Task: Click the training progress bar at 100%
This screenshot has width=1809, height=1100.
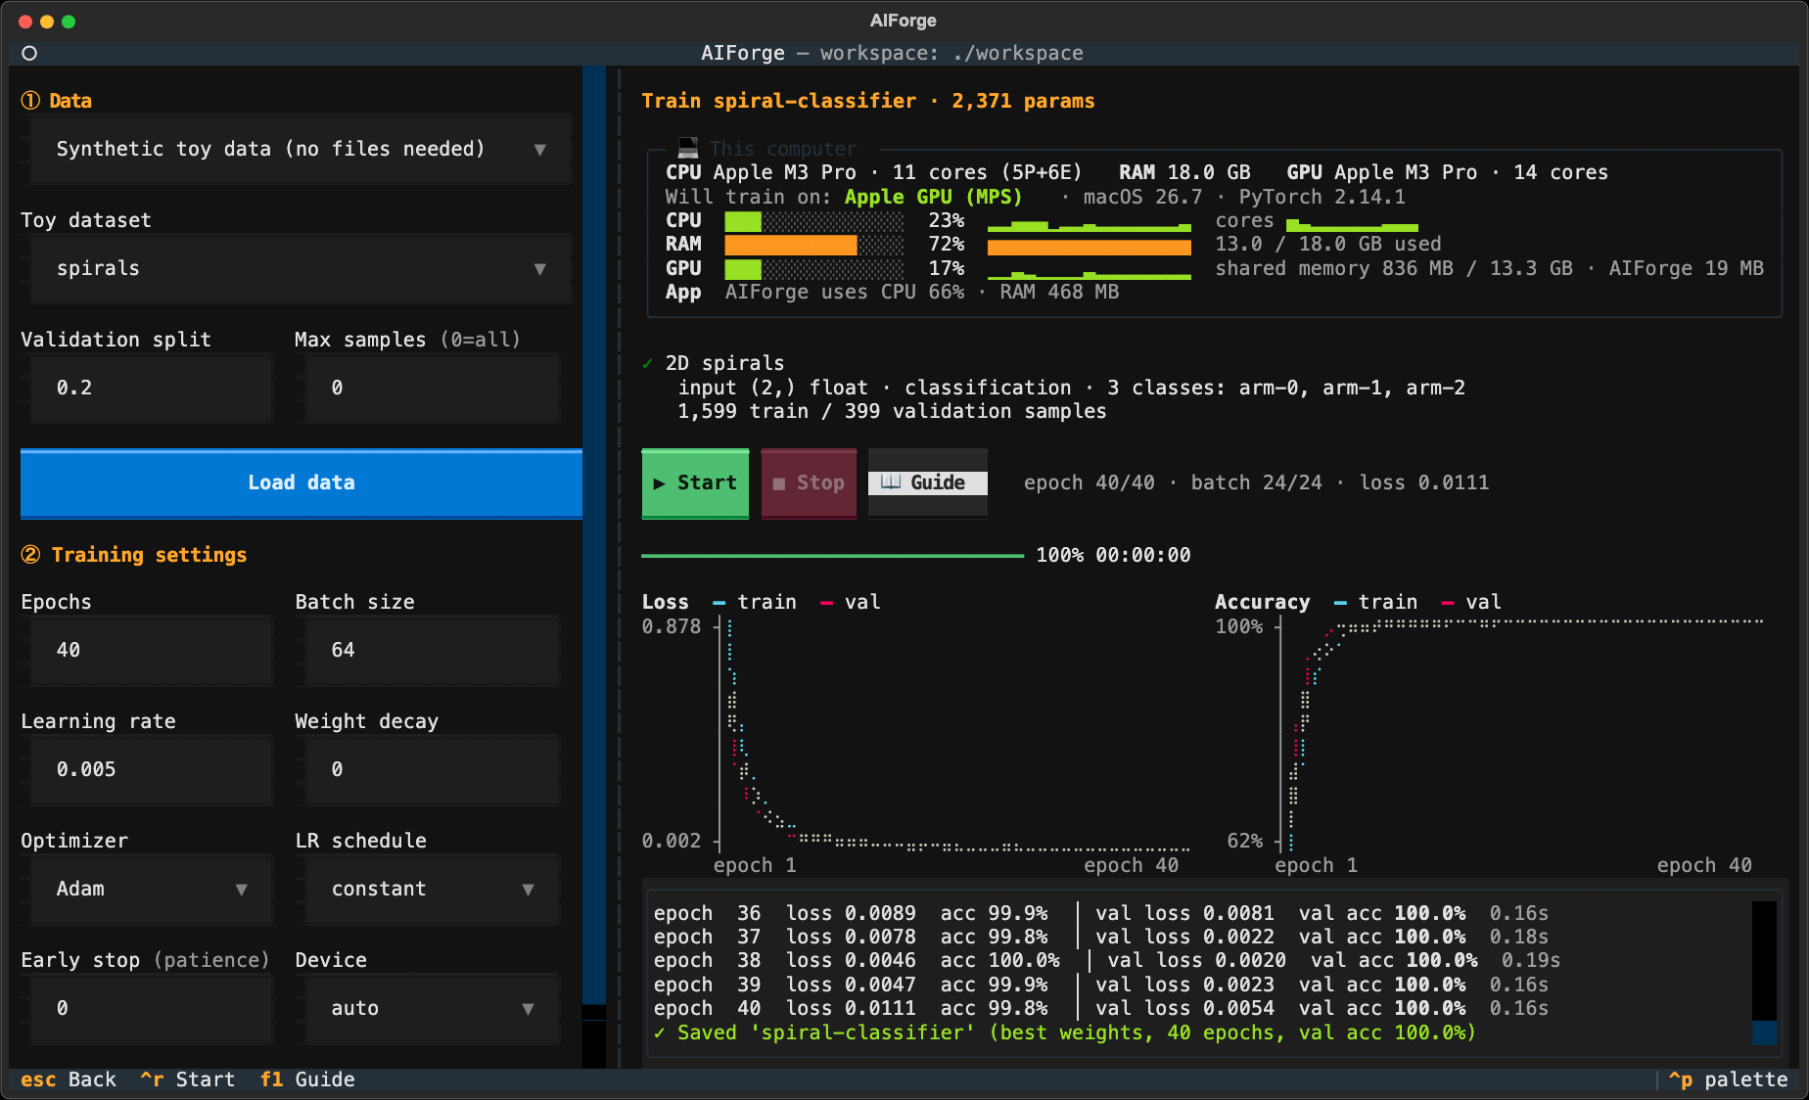Action: (832, 555)
